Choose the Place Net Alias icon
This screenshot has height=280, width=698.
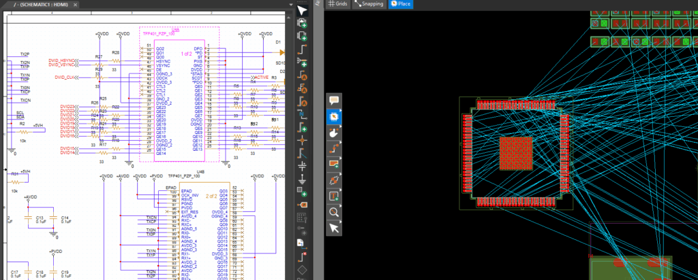pyautogui.click(x=302, y=116)
